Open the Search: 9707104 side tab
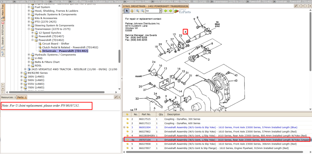The width and height of the screenshot is (312, 154). [3, 35]
